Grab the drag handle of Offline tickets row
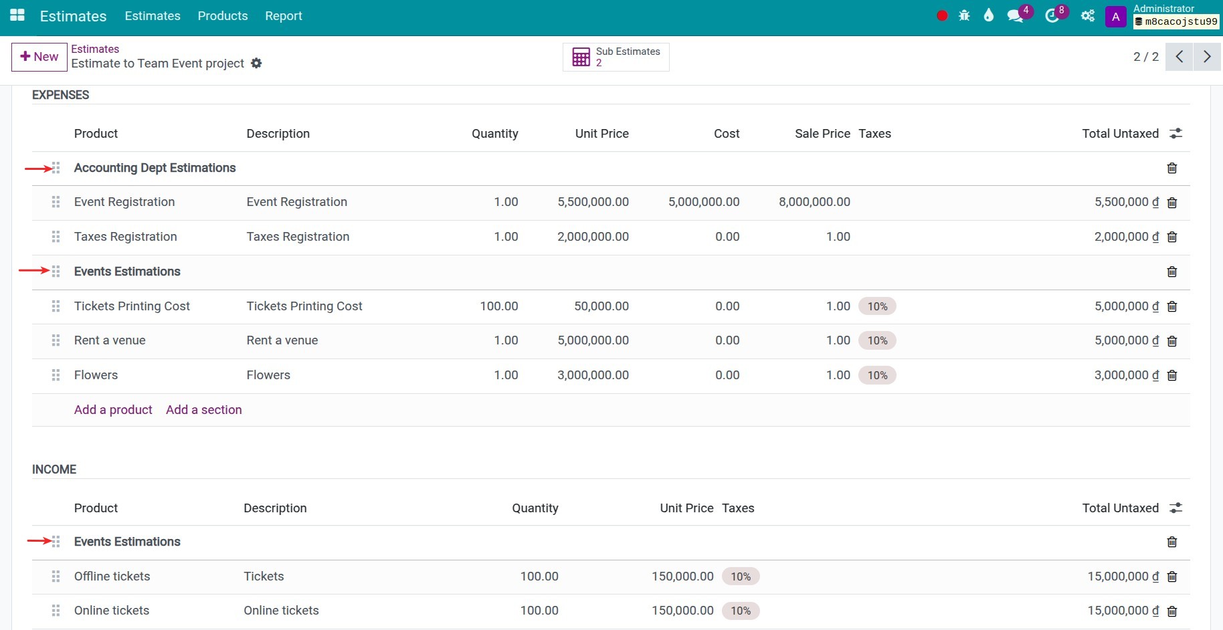Screen dimensions: 1223x630 tap(56, 576)
